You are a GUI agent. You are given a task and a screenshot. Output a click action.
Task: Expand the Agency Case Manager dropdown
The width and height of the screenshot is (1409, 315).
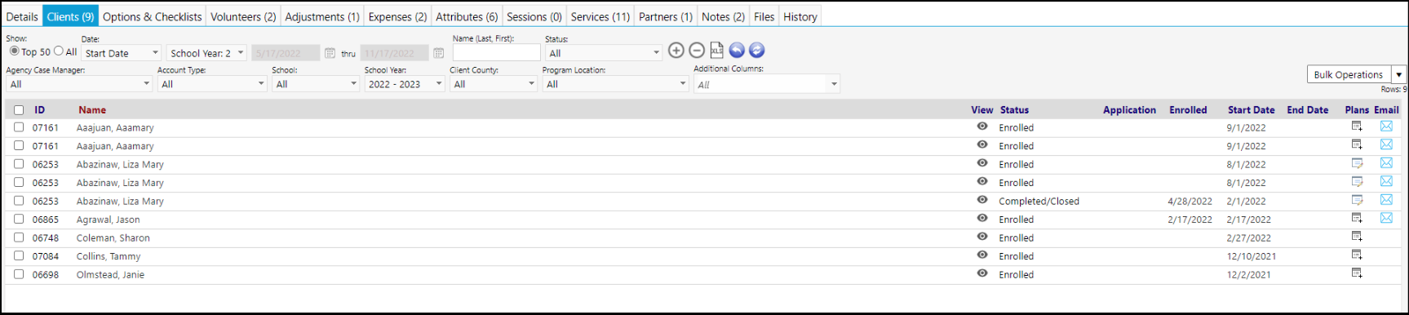click(x=79, y=84)
